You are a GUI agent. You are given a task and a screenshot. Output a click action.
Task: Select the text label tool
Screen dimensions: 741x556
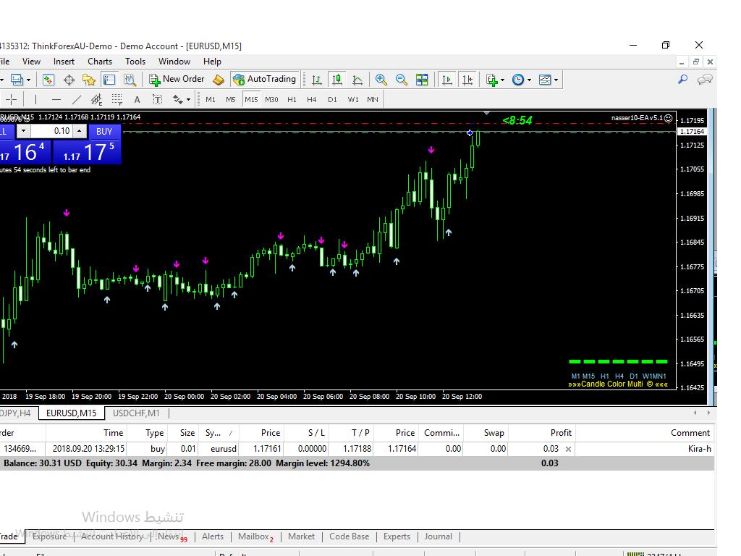pyautogui.click(x=157, y=99)
